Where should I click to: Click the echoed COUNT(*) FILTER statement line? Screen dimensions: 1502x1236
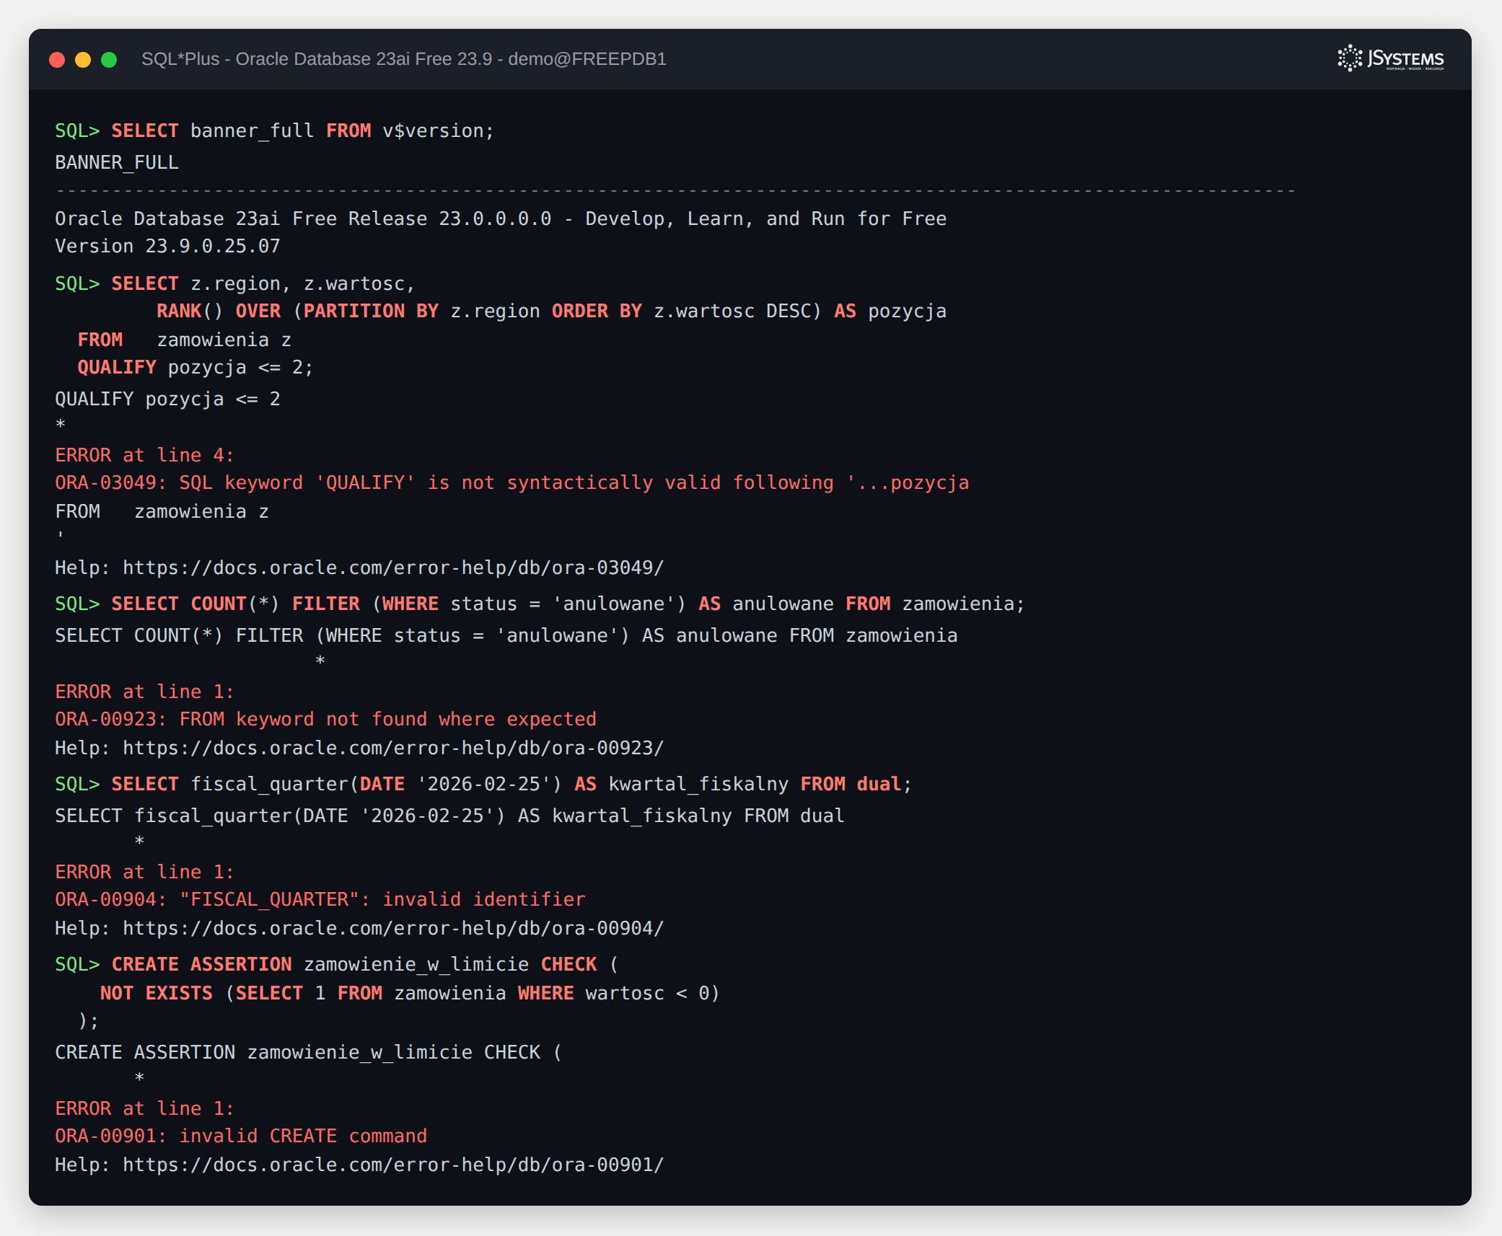click(x=506, y=636)
